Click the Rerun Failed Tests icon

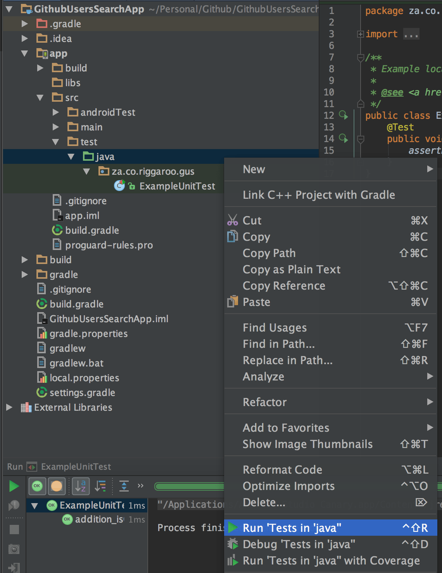click(14, 505)
